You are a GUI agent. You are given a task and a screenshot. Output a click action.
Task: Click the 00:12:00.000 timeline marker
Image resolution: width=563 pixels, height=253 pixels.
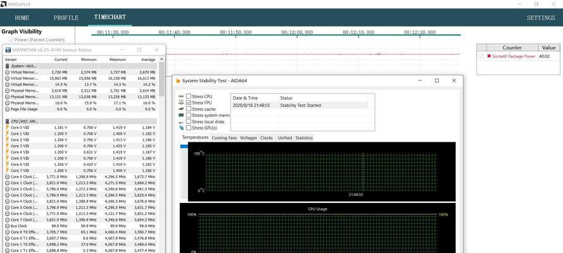[296, 32]
